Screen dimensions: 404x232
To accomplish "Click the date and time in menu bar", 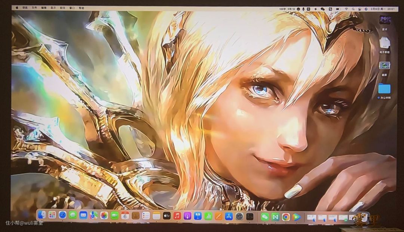I will [382, 8].
